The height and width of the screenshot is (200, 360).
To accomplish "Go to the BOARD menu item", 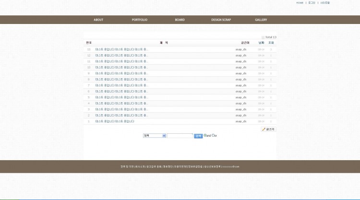I will click(180, 20).
